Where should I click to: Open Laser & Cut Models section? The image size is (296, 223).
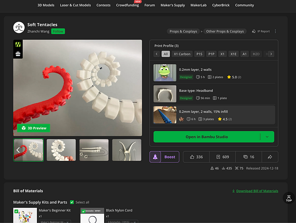tap(75, 5)
